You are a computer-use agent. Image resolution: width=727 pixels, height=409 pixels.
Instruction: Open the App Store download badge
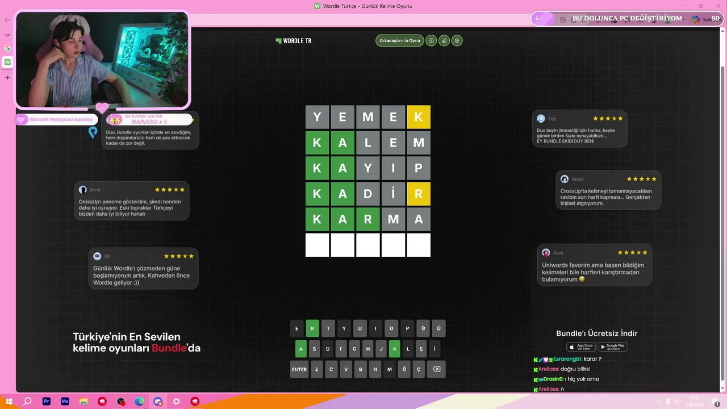pos(580,347)
